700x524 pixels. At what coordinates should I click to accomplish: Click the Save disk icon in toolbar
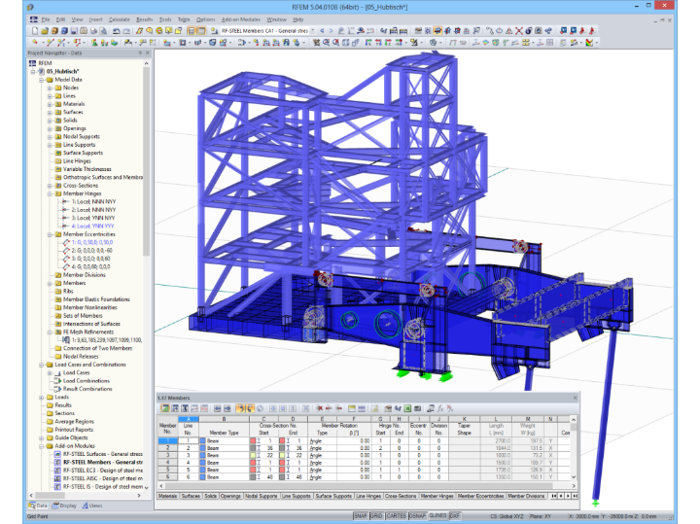[x=74, y=31]
